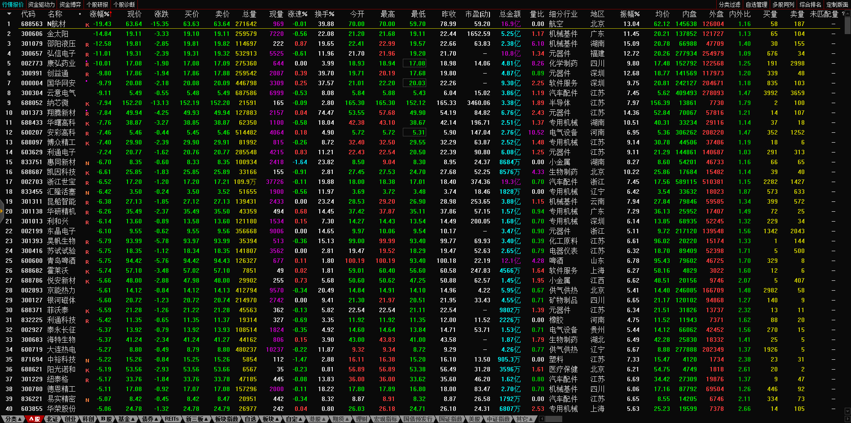Image resolution: width=851 pixels, height=423 pixels.
Task: Sort the list by 换手% column
Action: [324, 14]
